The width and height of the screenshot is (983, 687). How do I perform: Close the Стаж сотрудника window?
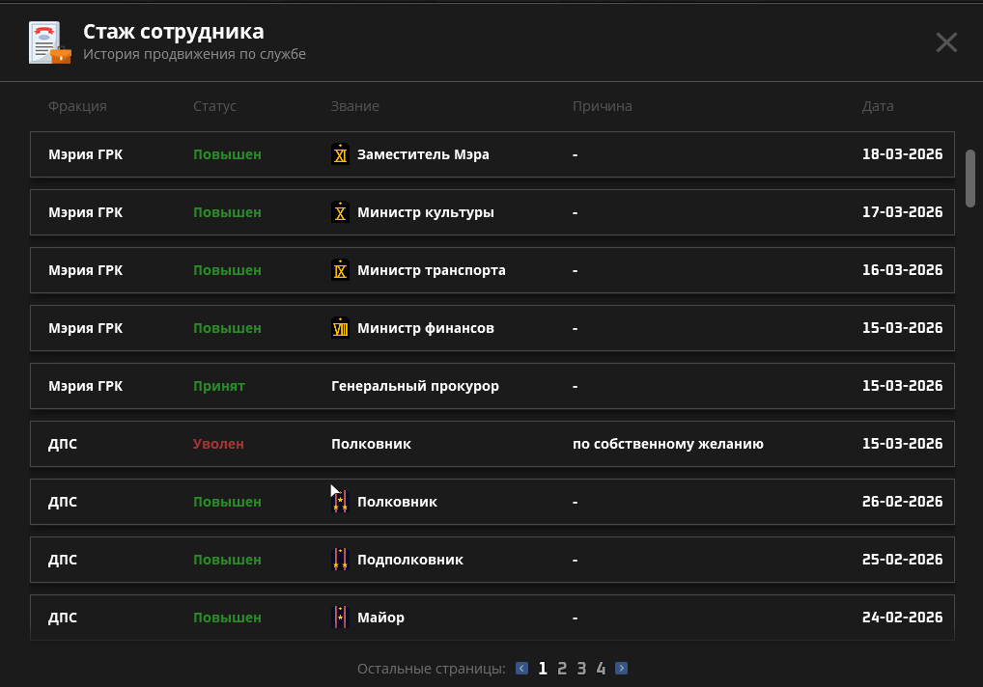(946, 42)
